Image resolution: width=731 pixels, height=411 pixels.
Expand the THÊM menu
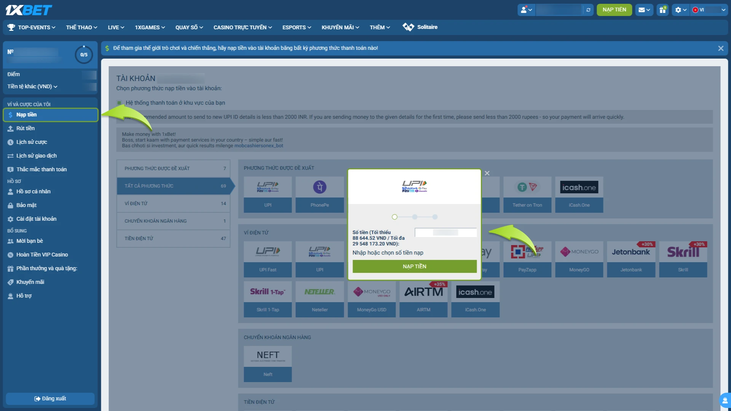(x=380, y=27)
